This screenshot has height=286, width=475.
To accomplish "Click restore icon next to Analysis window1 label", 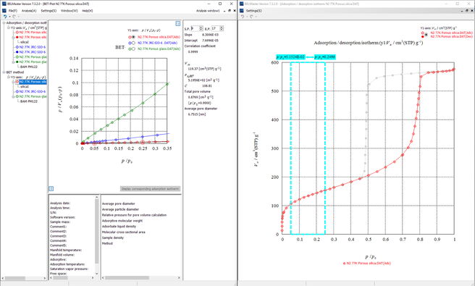I will 230,11.
